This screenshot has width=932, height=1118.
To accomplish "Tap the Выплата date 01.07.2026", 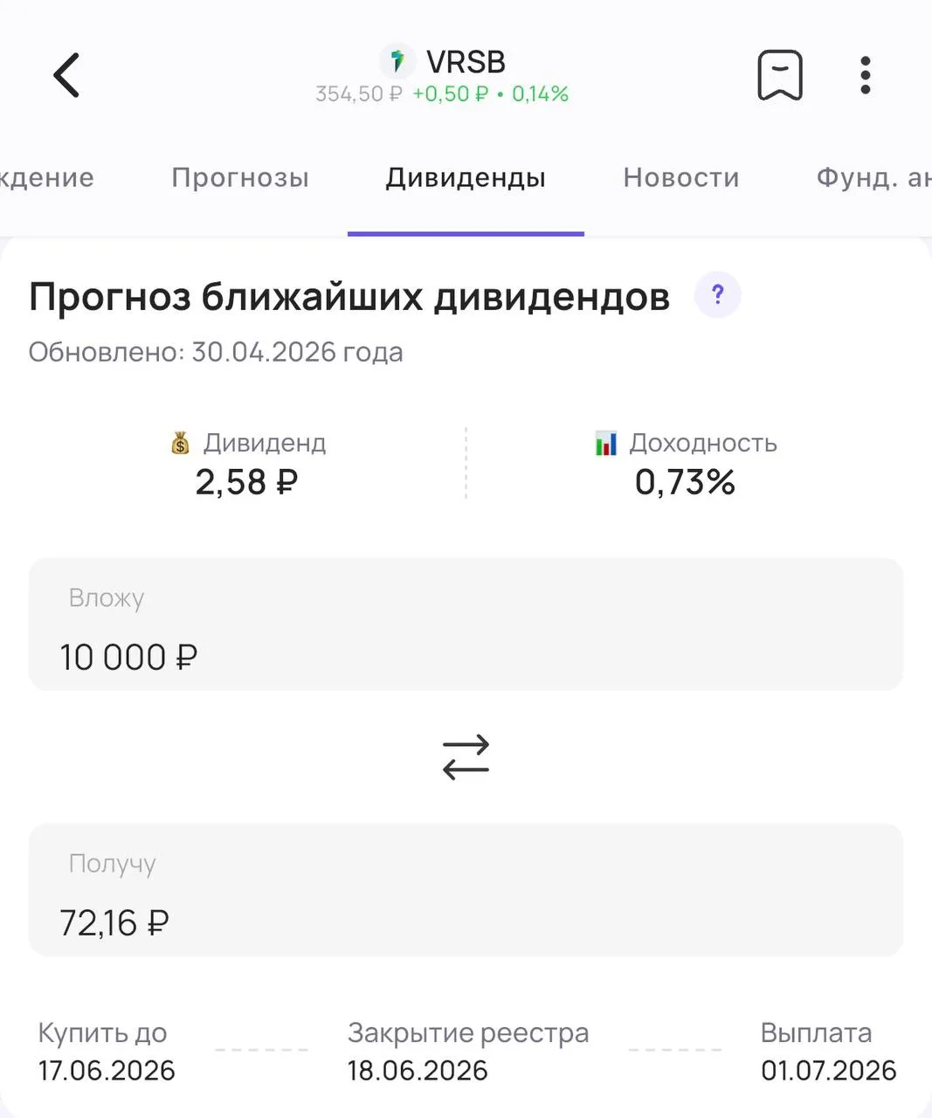I will pos(828,1070).
